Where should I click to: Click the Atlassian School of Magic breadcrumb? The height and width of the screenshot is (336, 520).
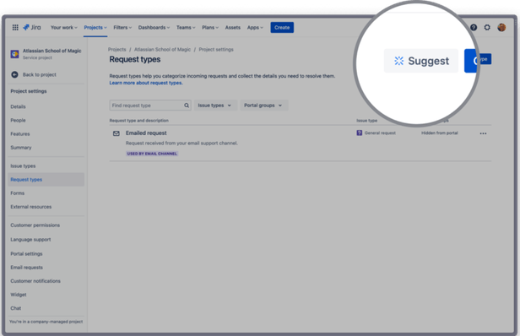(162, 49)
